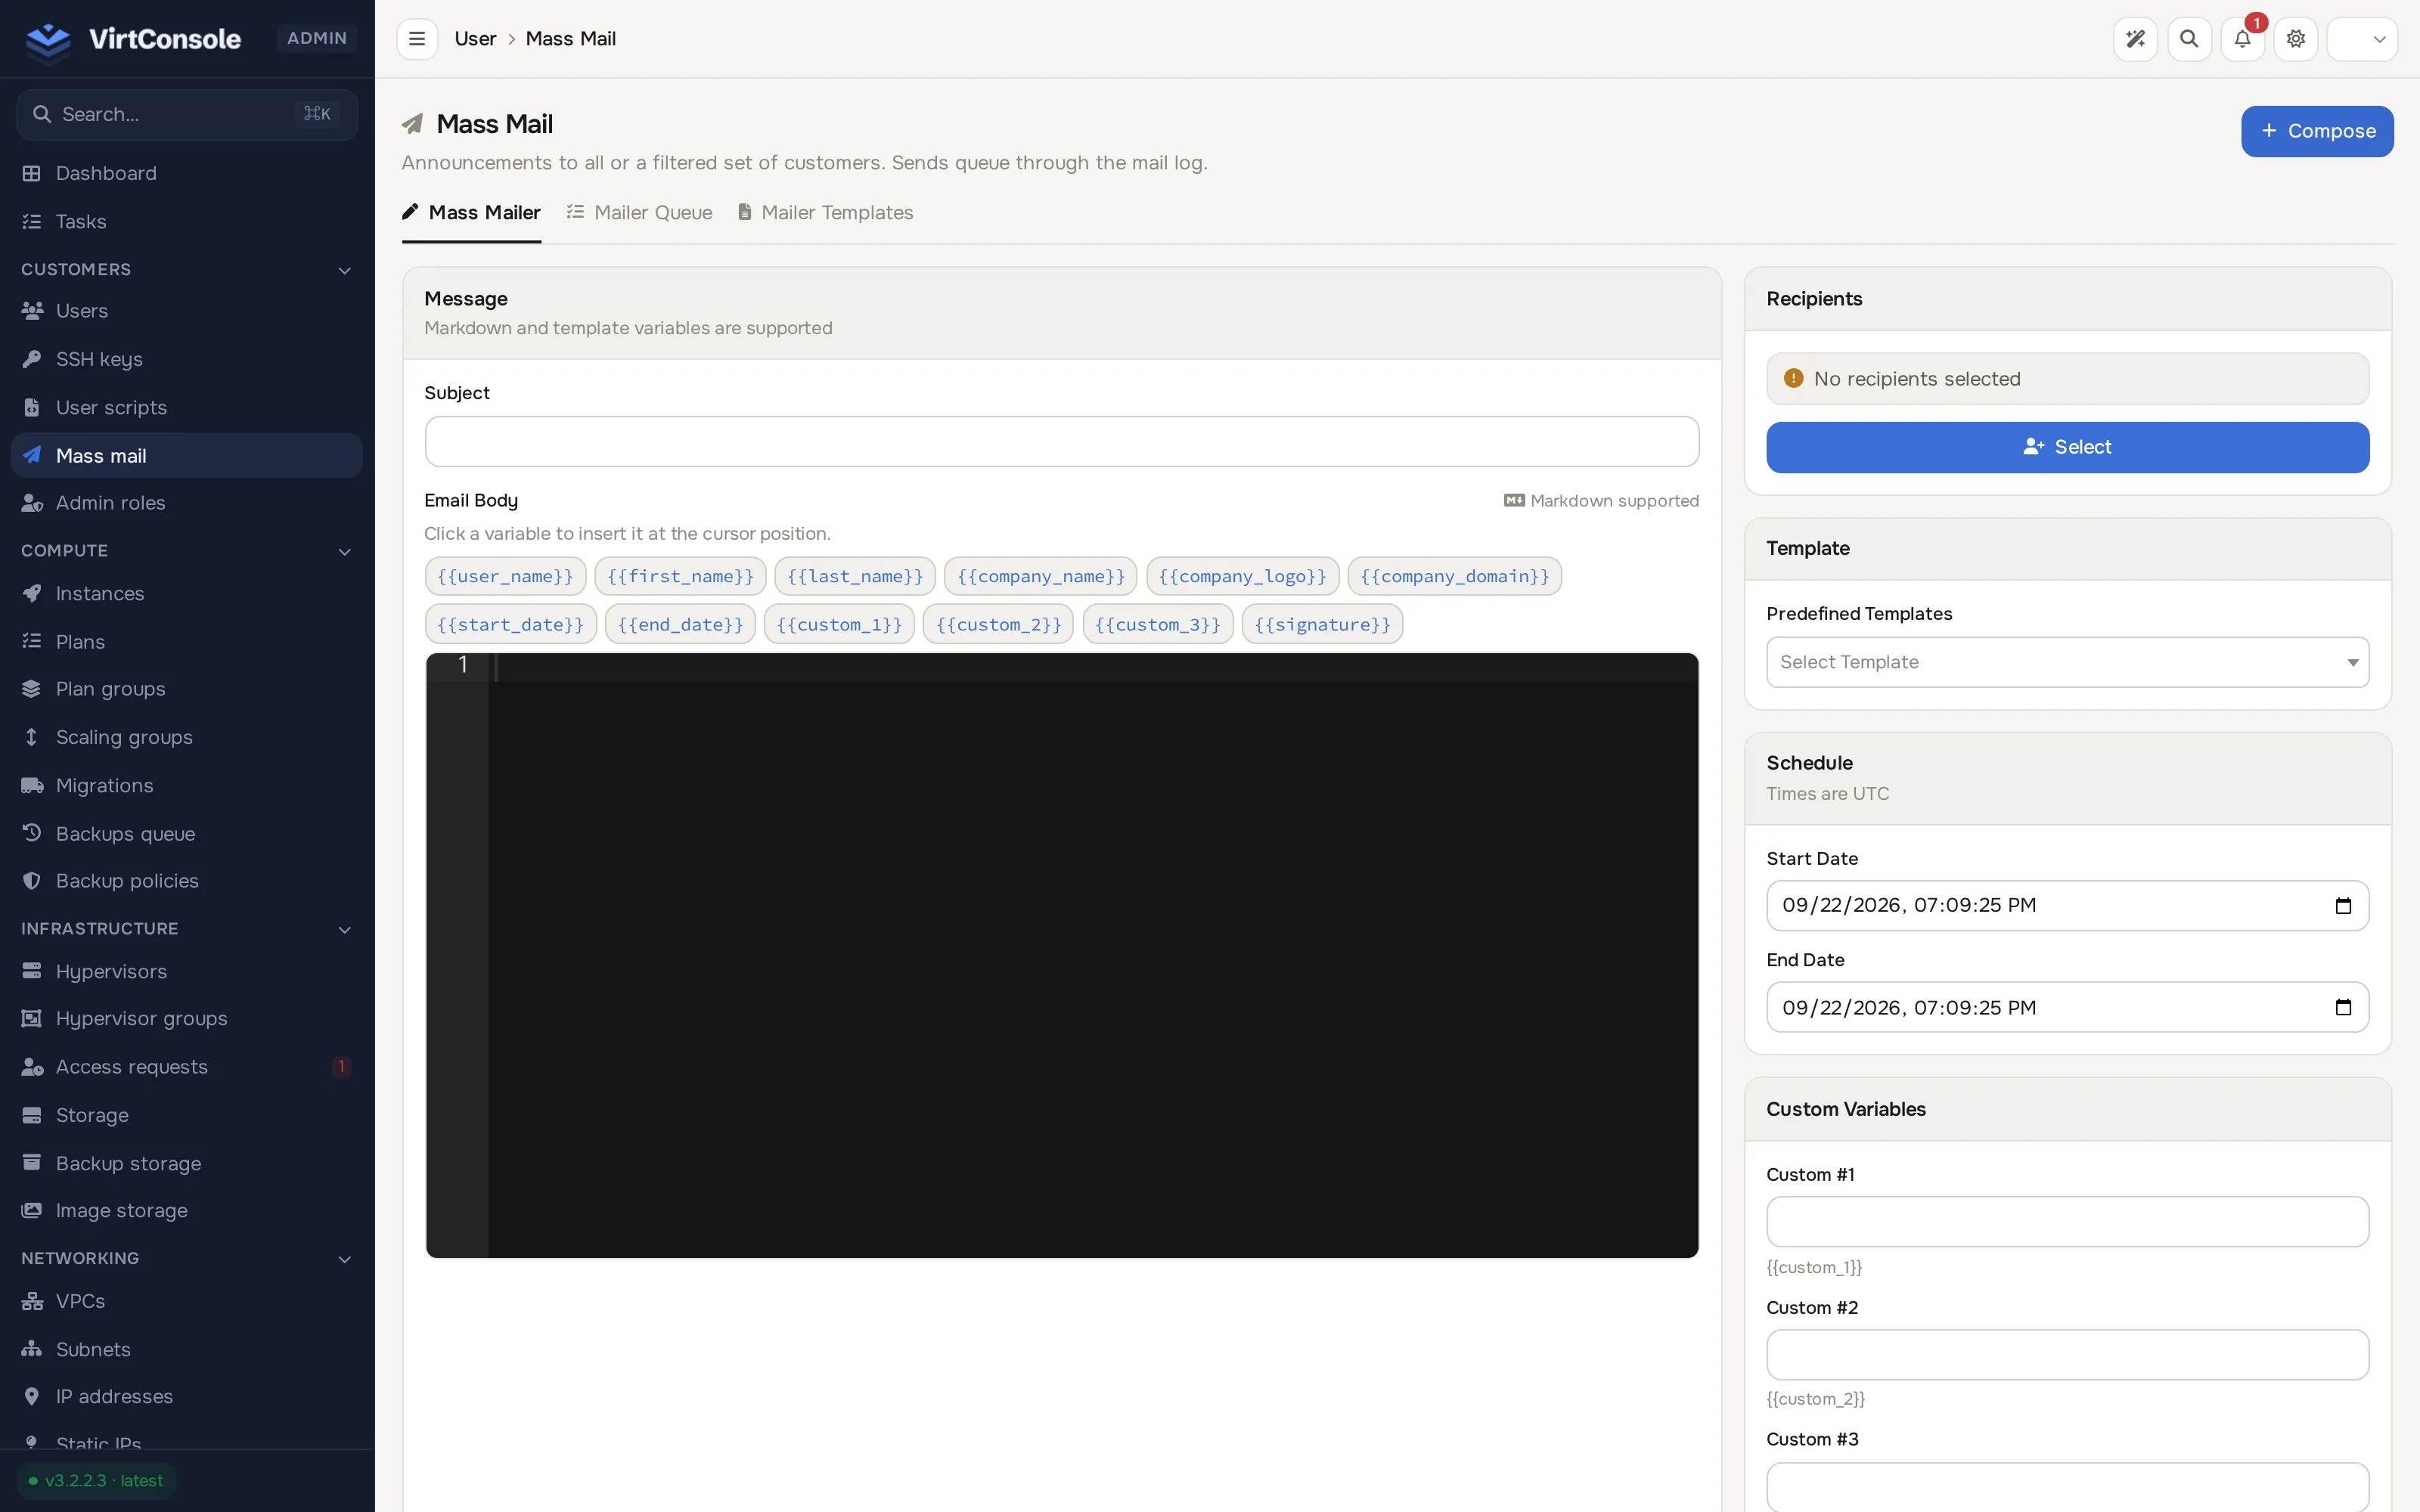Switch to Mailer Queue tab
Image resolution: width=2420 pixels, height=1512 pixels.
[640, 213]
